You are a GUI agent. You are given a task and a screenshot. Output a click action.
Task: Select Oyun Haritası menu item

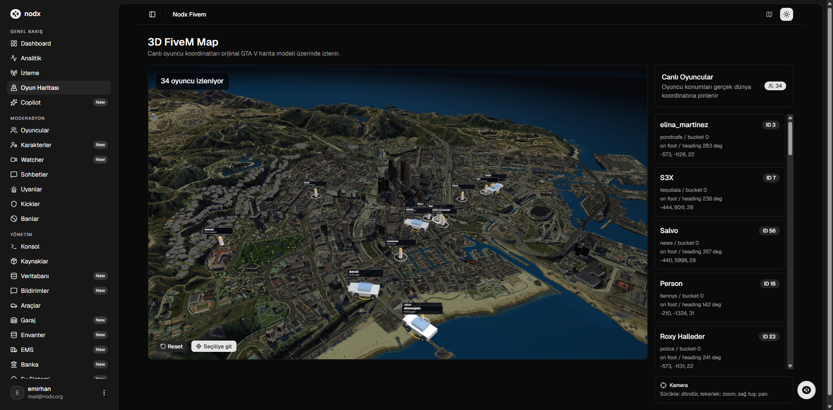click(x=59, y=88)
